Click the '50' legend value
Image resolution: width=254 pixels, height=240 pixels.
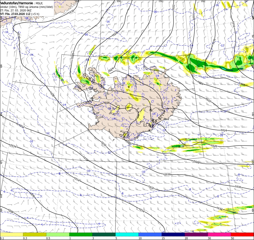click(x=232, y=238)
